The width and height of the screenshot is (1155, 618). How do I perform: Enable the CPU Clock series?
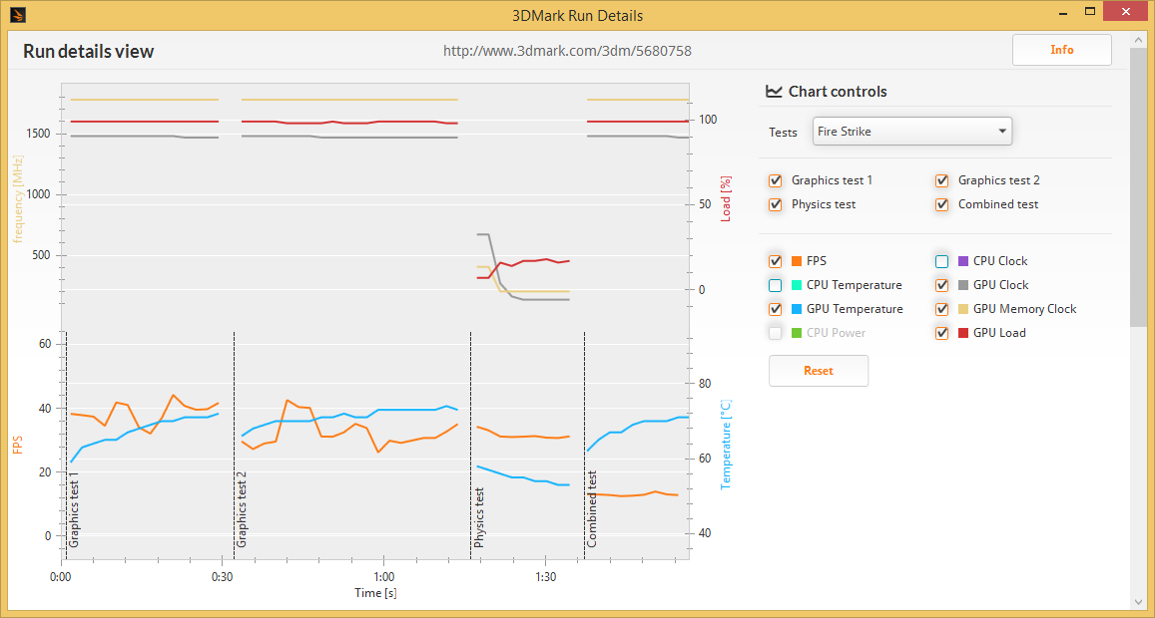coord(941,261)
